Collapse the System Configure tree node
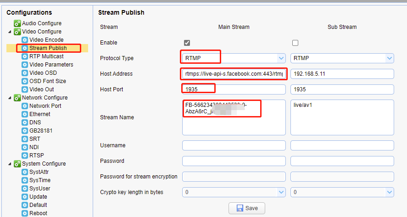The width and height of the screenshot is (407, 217). [x=10, y=164]
